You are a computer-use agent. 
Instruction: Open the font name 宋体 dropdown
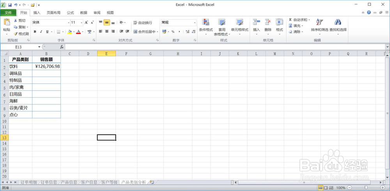click(69, 23)
